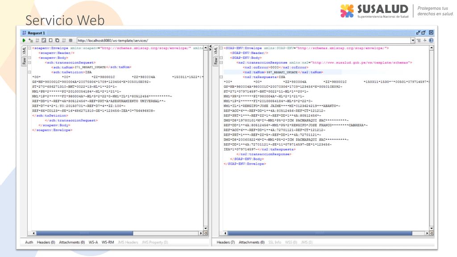
Task: Click the RENGIFO*JOSE JAIME response line
Action: [x=282, y=106]
